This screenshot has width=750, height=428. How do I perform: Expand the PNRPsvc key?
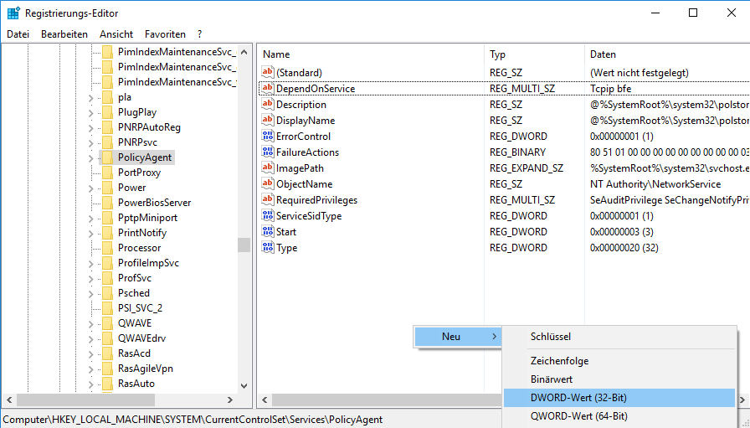click(x=91, y=143)
